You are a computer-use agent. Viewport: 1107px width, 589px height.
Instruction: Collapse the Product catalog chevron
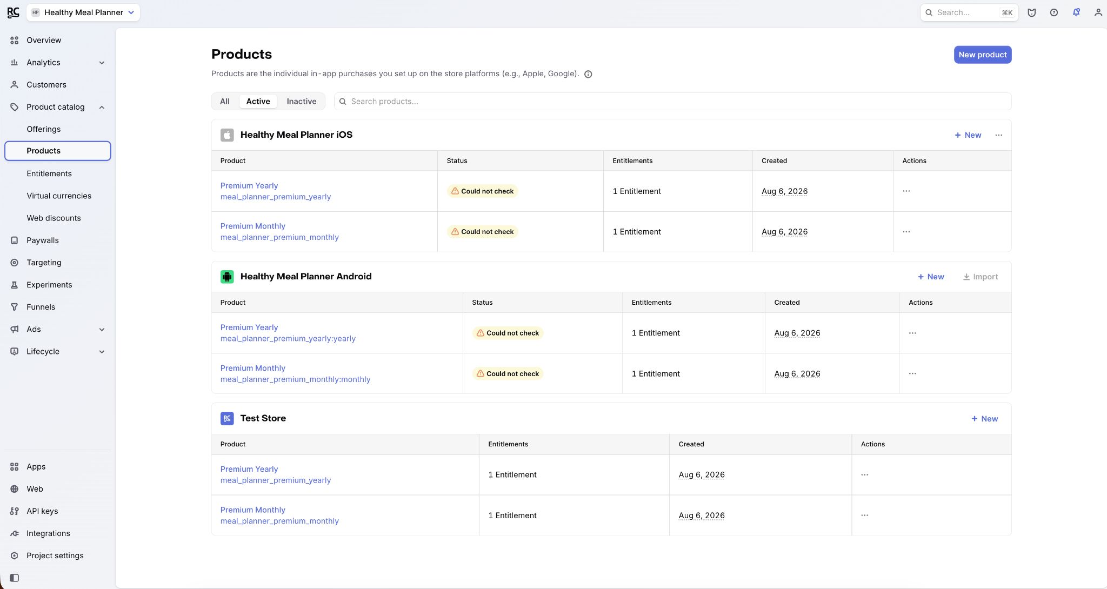click(x=102, y=107)
